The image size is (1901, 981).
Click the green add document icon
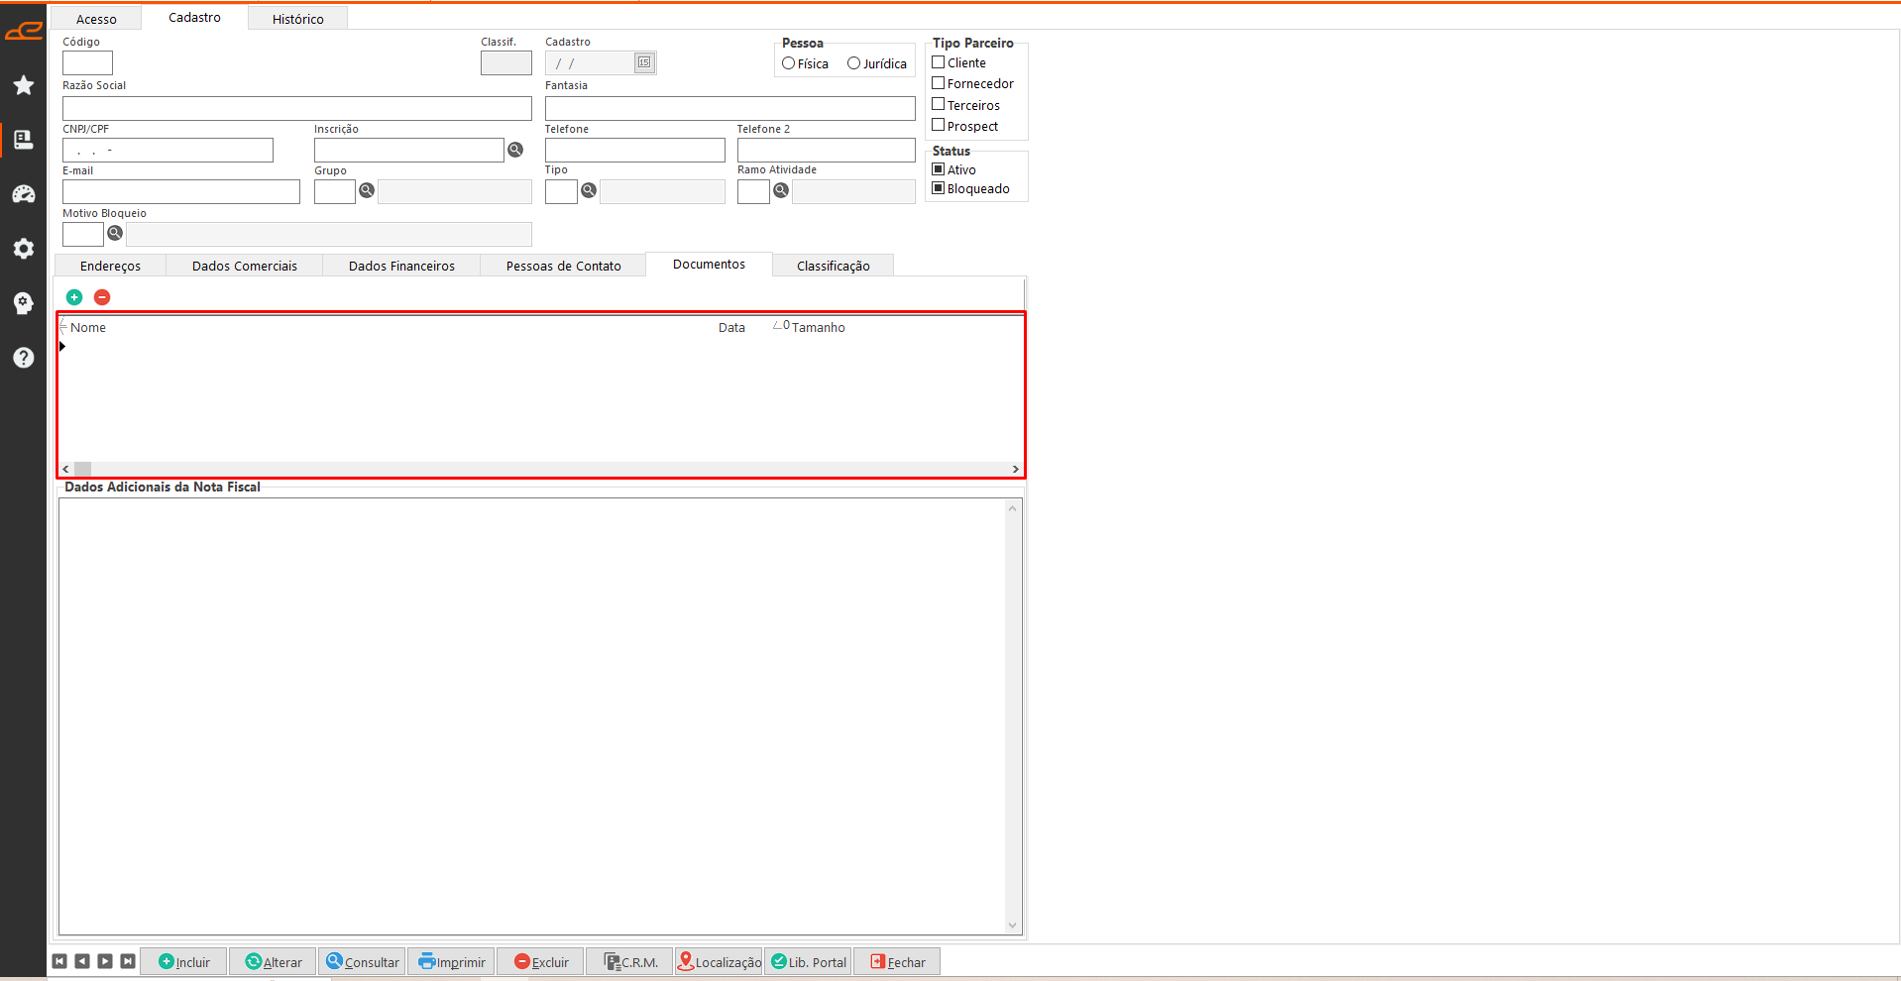tap(74, 297)
